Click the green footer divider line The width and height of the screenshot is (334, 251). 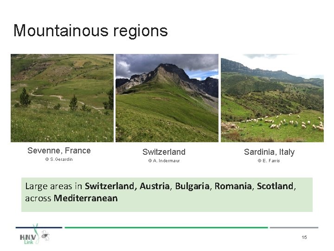[166, 228]
